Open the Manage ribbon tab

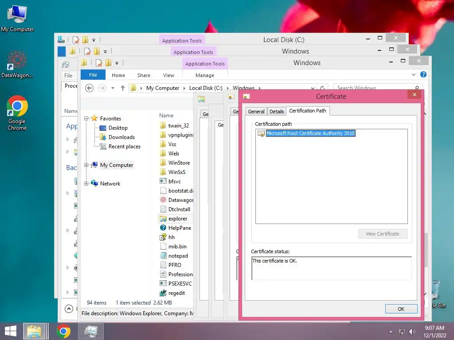[205, 75]
